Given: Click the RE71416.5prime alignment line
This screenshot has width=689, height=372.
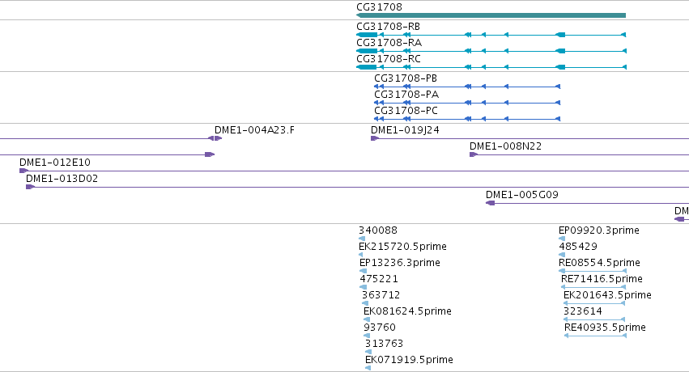Looking at the screenshot, I should [x=593, y=287].
